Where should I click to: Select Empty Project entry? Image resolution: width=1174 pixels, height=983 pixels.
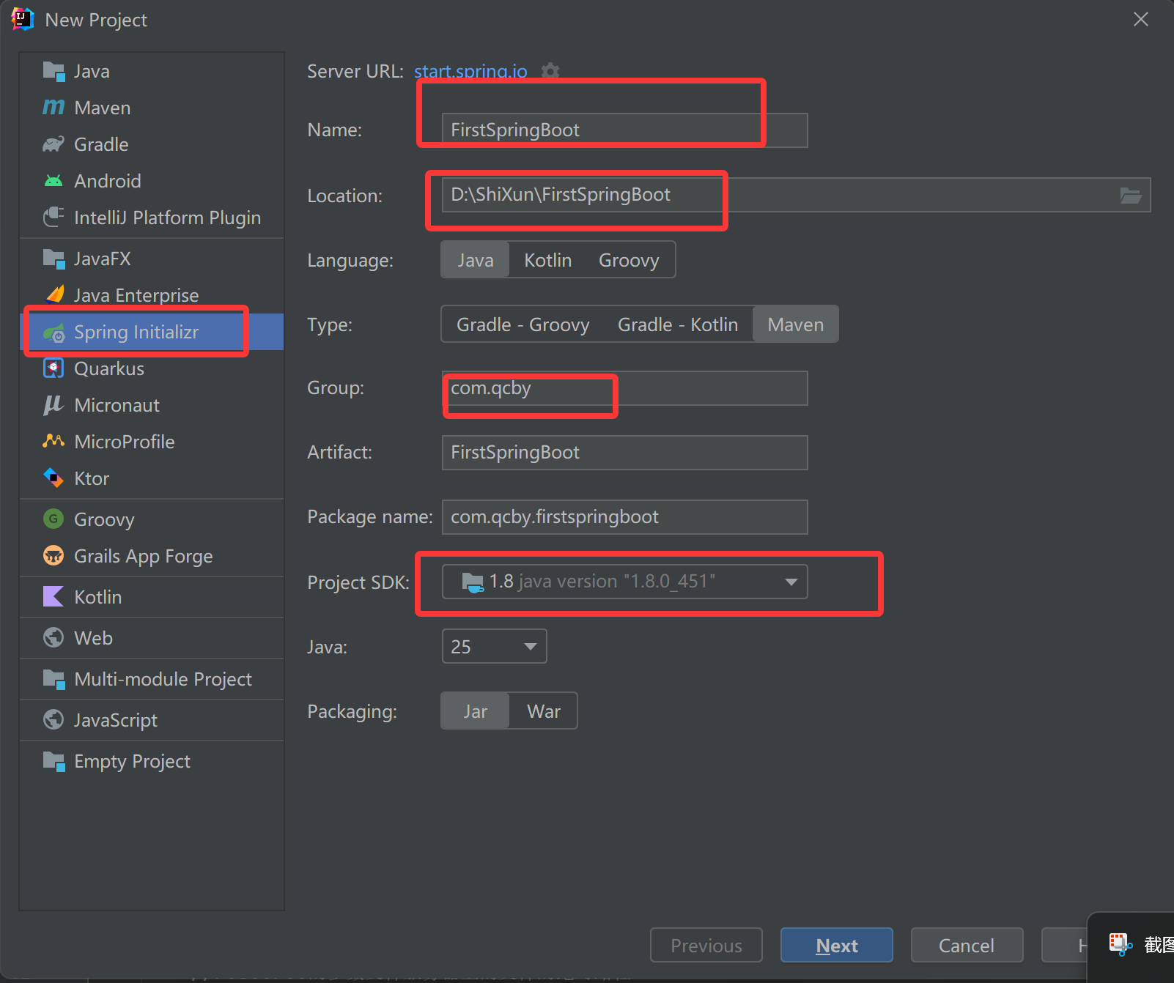(152, 761)
